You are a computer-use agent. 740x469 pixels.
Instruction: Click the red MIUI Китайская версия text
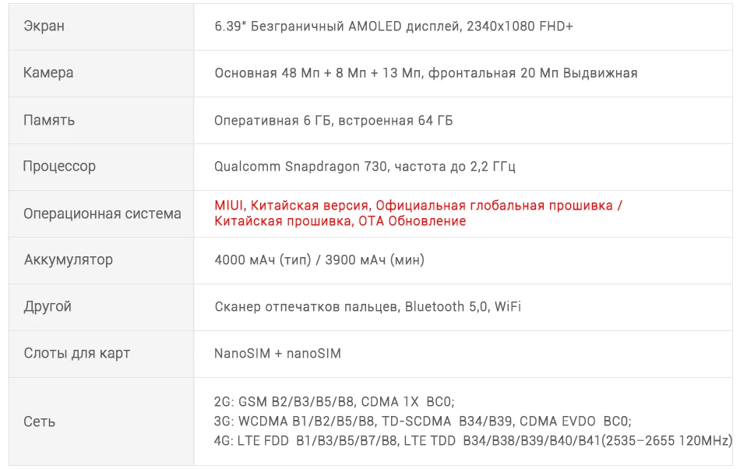click(291, 206)
